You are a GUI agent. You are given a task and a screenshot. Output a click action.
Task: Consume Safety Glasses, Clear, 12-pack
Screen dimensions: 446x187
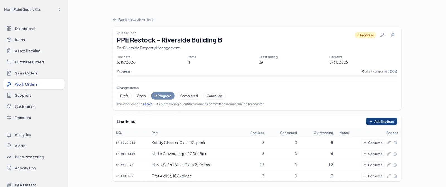(373, 143)
